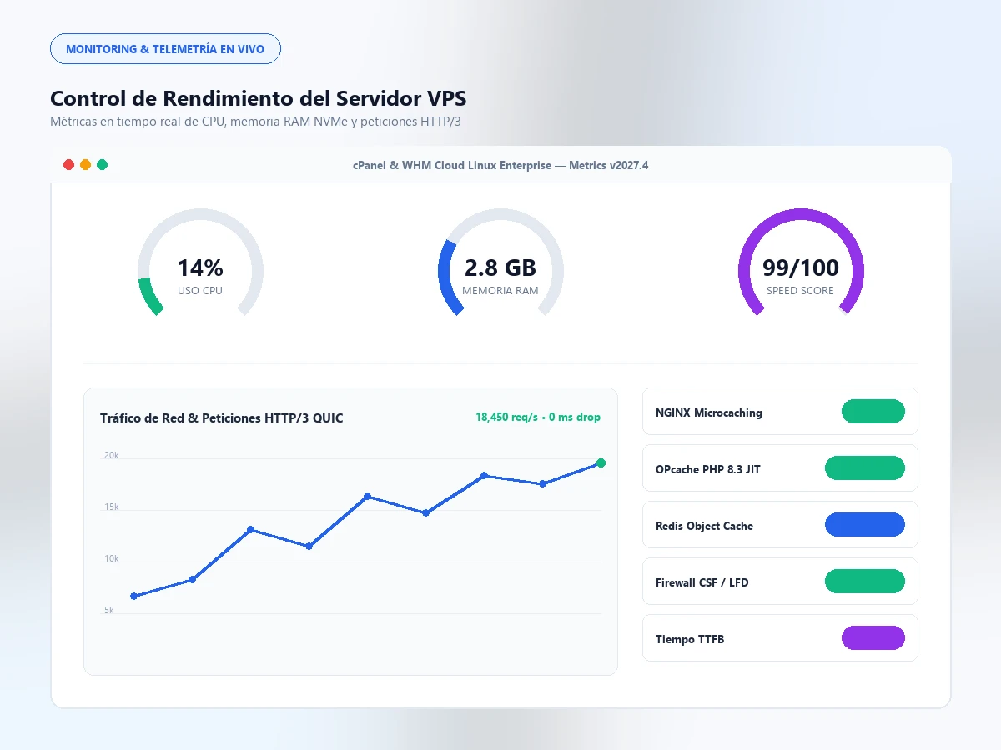Click the subtitle starting with Métricas en tiempo real
This screenshot has height=750, width=1001.
[x=255, y=122]
